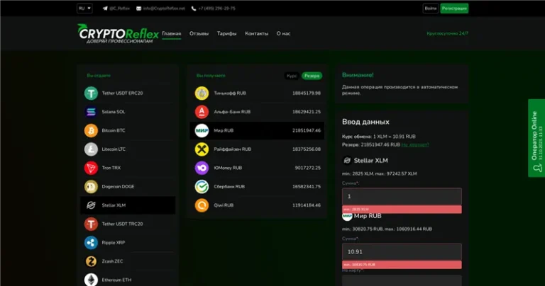Choose the Тинькофф RUB bank icon
Screen dimensions: 545x286
point(202,93)
